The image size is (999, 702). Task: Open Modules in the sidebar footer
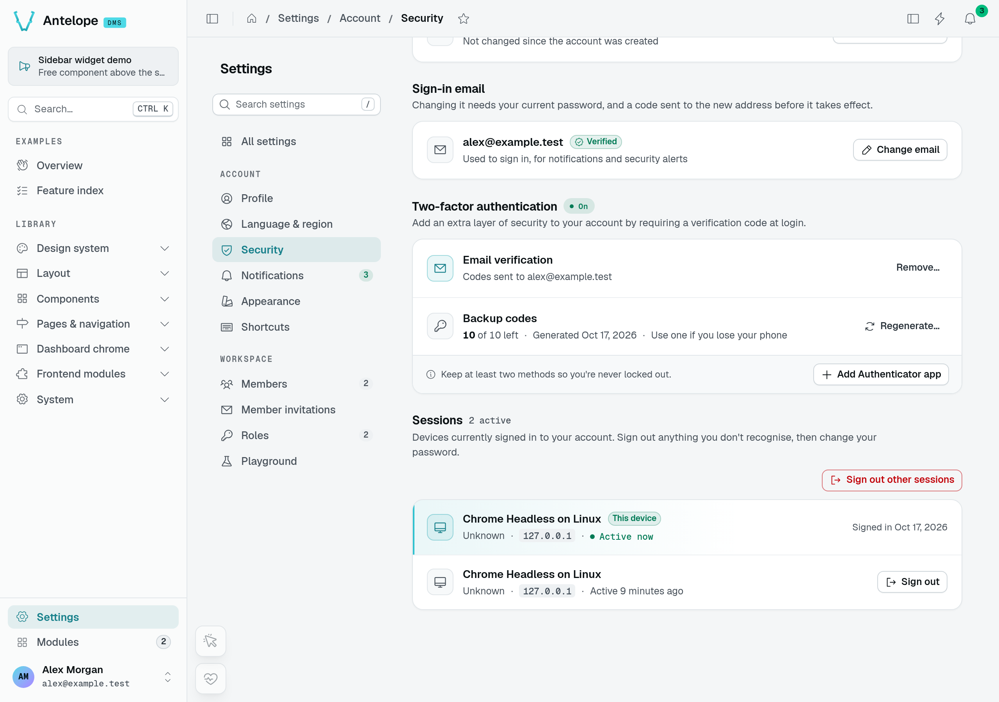pos(93,642)
